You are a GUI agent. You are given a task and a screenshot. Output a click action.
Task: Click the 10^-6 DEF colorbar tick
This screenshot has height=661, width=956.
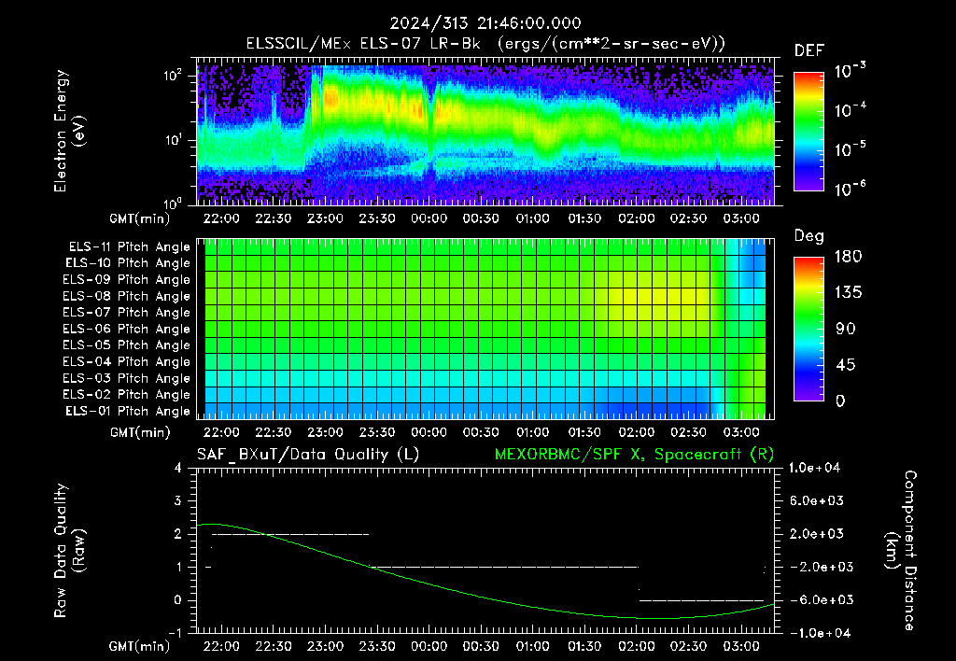[850, 188]
